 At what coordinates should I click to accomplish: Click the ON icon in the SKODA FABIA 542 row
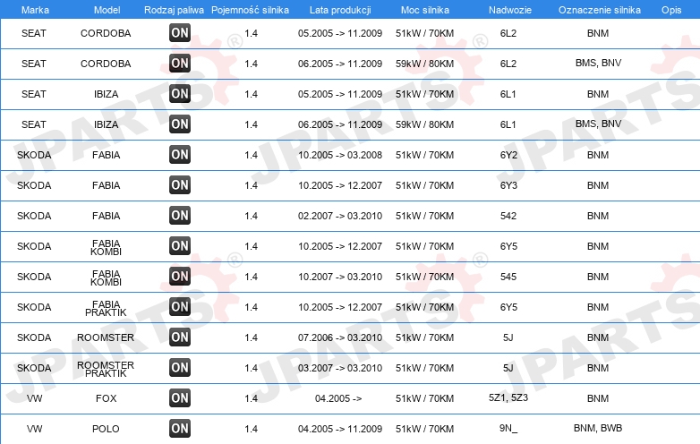[x=180, y=215]
